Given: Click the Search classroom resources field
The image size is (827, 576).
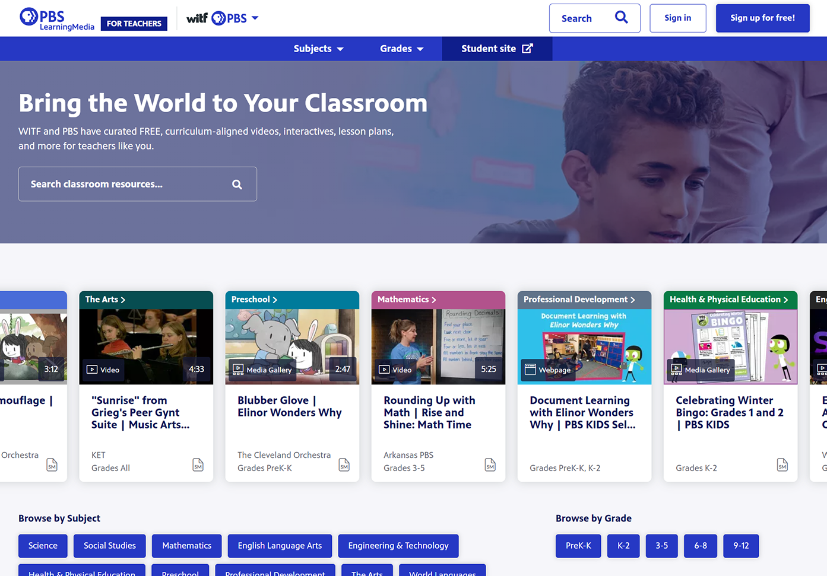Looking at the screenshot, I should pos(138,184).
